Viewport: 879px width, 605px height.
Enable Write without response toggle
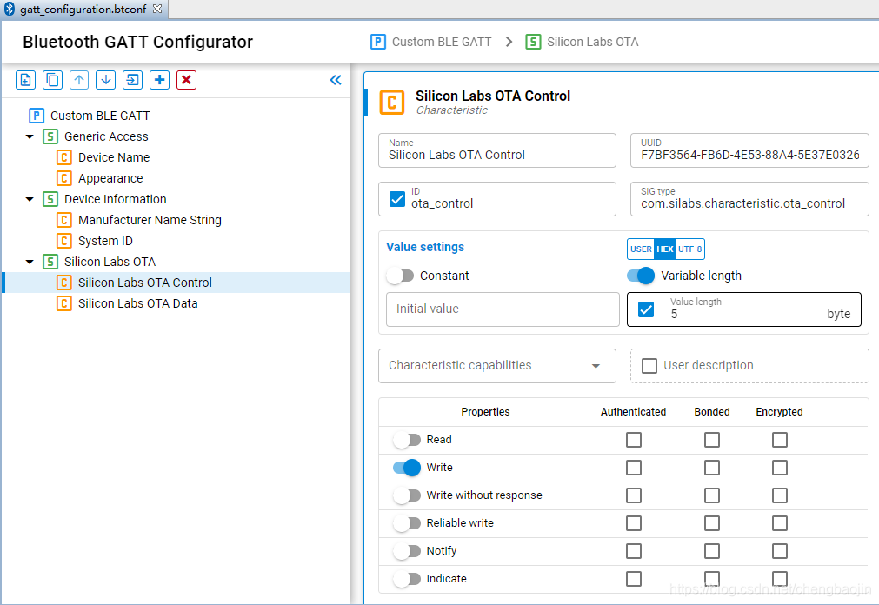coord(407,495)
